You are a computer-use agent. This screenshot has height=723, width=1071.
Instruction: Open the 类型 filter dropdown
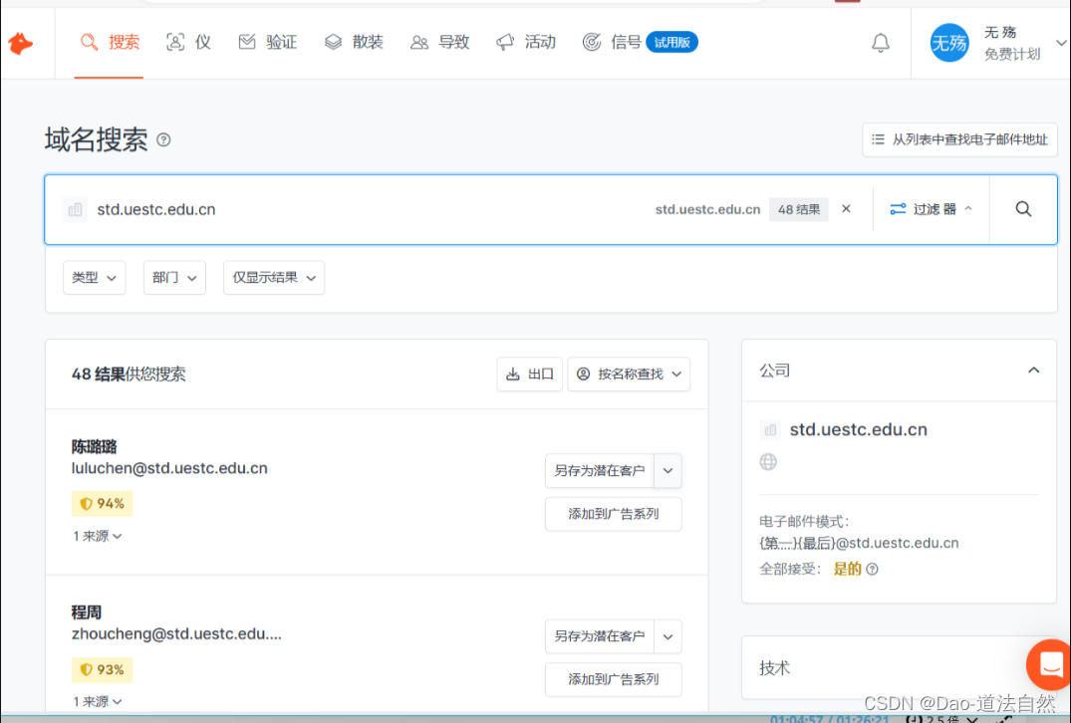tap(94, 278)
